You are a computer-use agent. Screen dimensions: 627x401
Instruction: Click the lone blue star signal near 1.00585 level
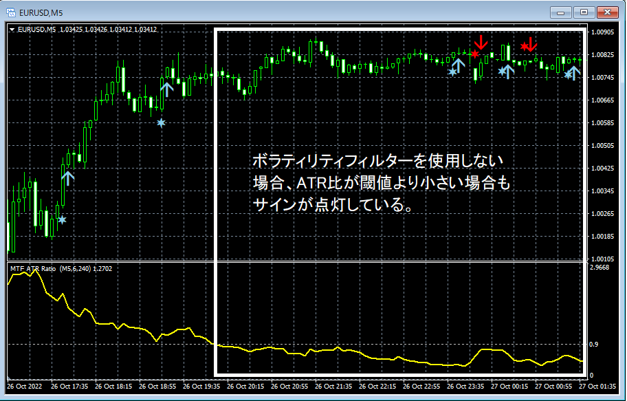tap(161, 122)
